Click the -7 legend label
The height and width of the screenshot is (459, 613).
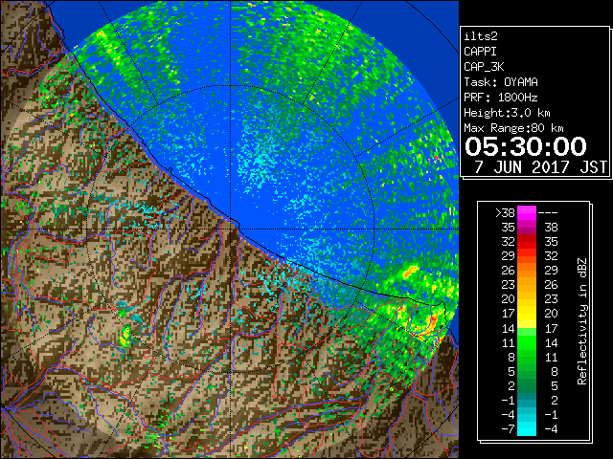[508, 429]
